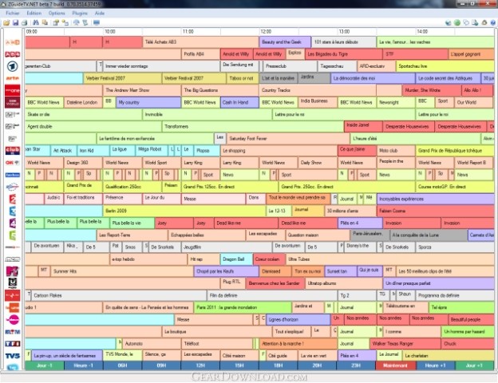The width and height of the screenshot is (498, 383).
Task: Select the BBC One channel logo
Action: [x=13, y=90]
